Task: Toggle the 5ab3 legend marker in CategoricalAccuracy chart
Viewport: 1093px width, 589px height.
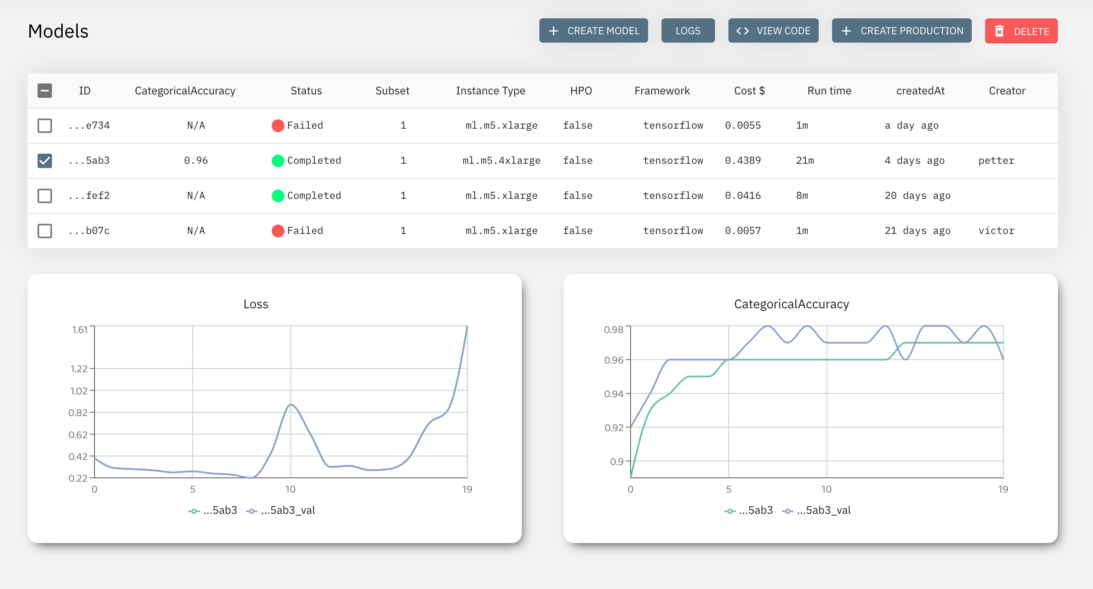Action: tap(729, 511)
